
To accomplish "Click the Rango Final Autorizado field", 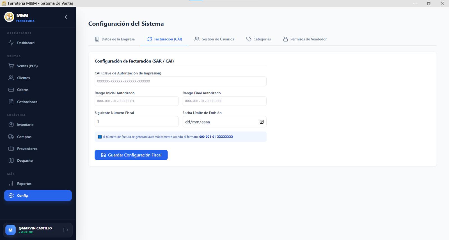I will pos(224,101).
